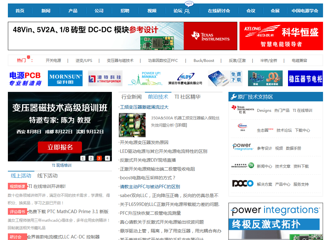329x240 pixels.
Task: Open the 新闻 navigation item
Action: click(x=46, y=11)
